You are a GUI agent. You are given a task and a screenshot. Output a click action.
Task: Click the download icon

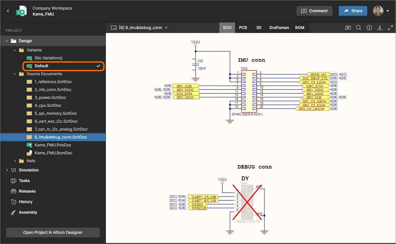click(x=380, y=28)
